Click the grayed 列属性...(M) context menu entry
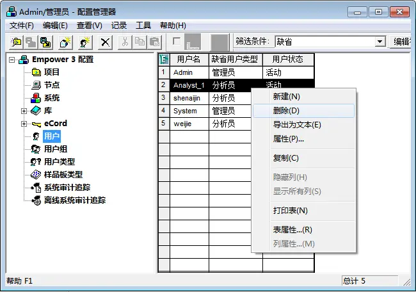 coord(303,244)
